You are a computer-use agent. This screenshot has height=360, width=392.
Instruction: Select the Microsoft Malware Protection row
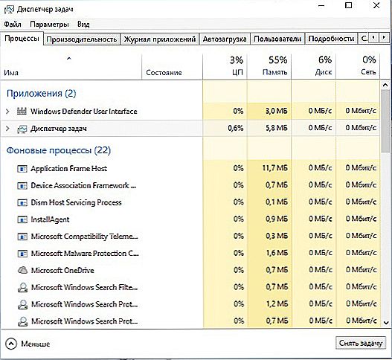point(190,254)
